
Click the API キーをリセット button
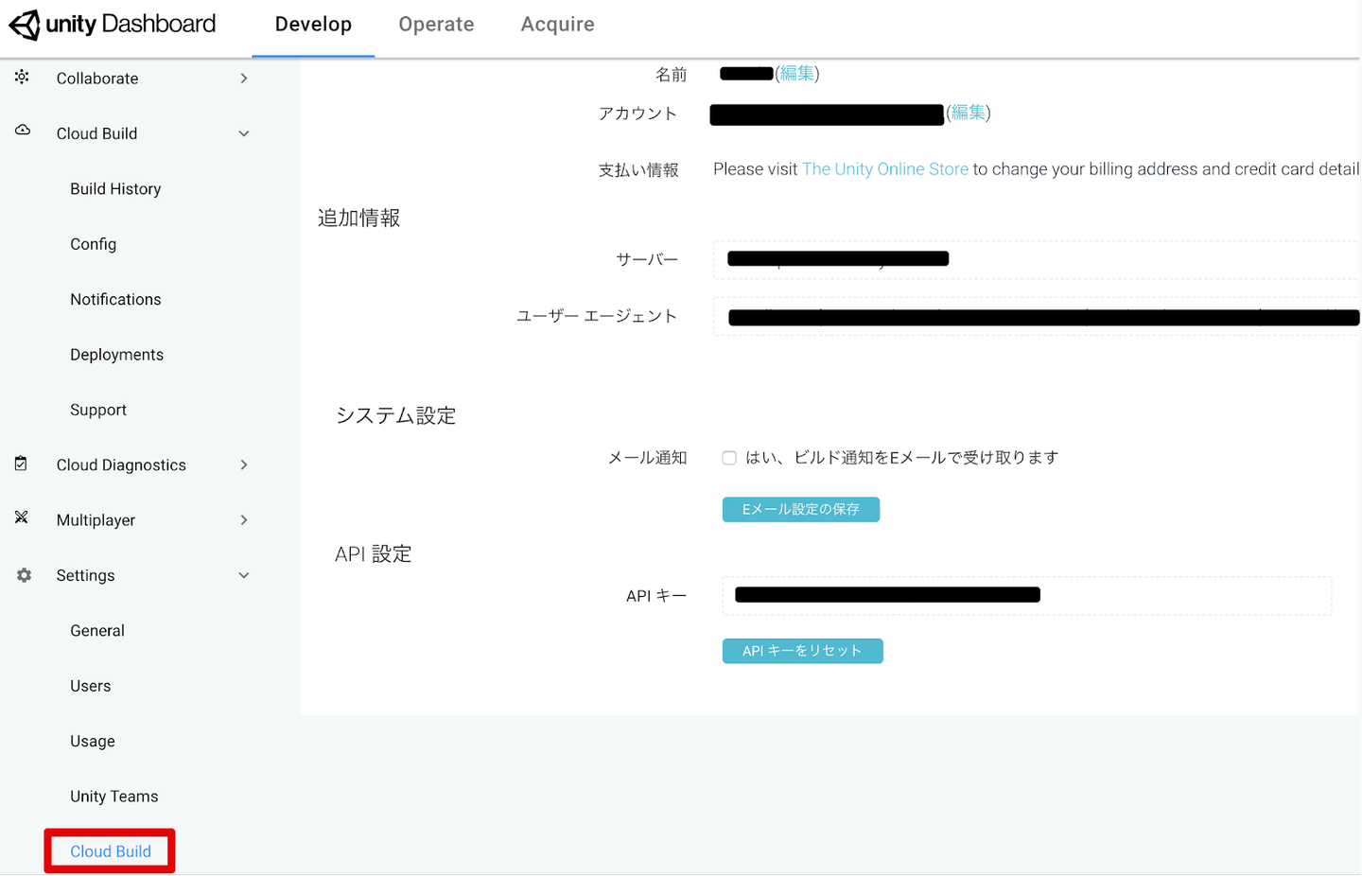[803, 651]
